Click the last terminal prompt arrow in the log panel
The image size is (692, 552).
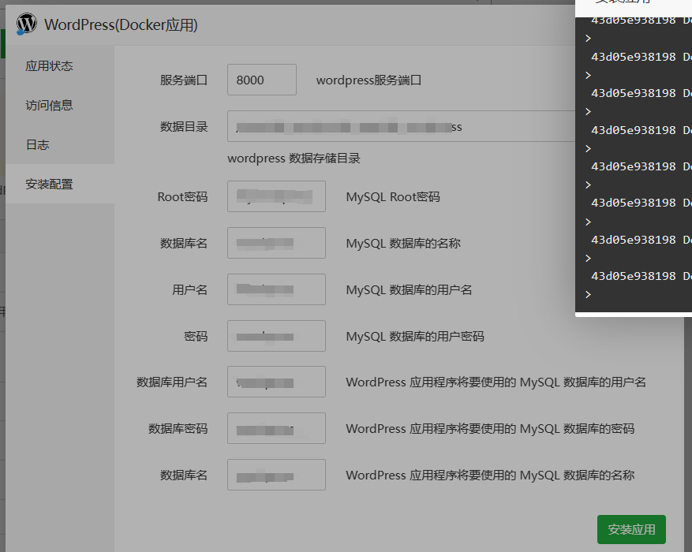tap(589, 294)
